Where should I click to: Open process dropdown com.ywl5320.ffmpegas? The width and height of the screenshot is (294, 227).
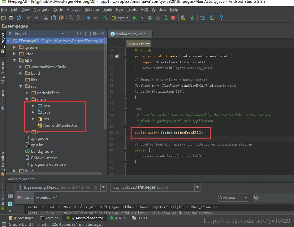click(x=197, y=187)
